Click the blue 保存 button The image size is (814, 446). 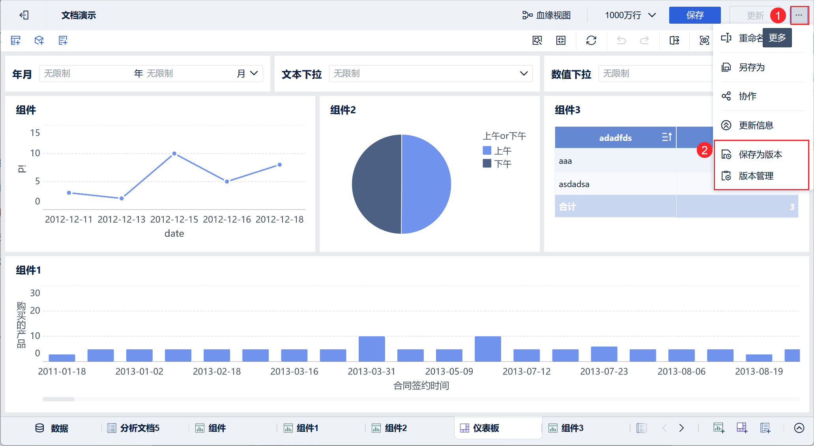tap(694, 15)
